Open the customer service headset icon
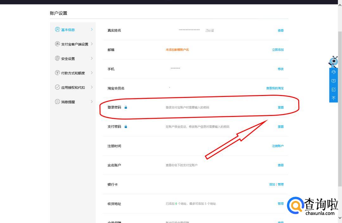Viewport: 342px width, 223px height. coord(333,72)
